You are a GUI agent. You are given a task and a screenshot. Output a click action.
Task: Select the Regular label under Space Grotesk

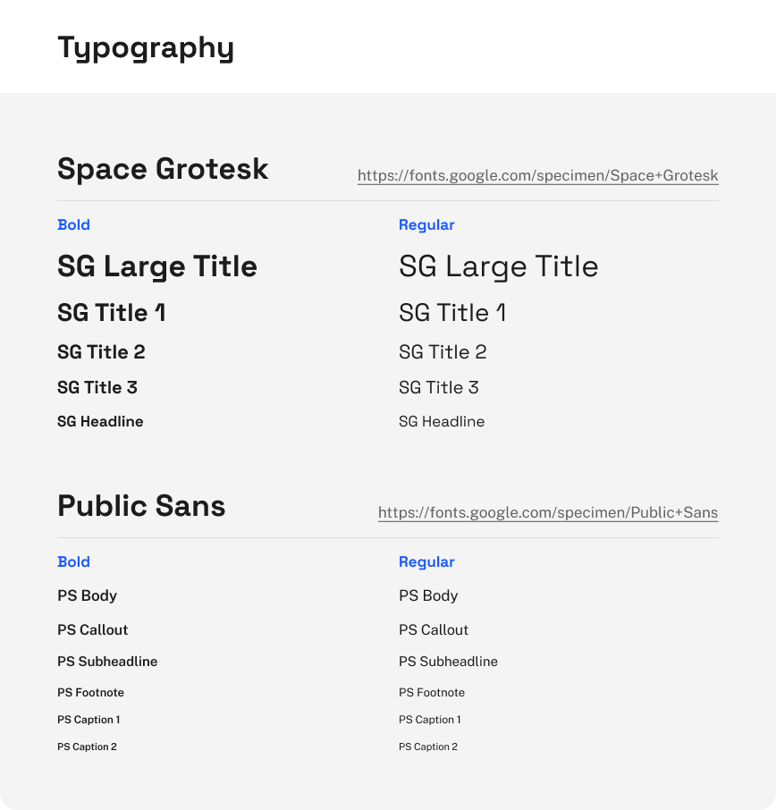pyautogui.click(x=426, y=225)
